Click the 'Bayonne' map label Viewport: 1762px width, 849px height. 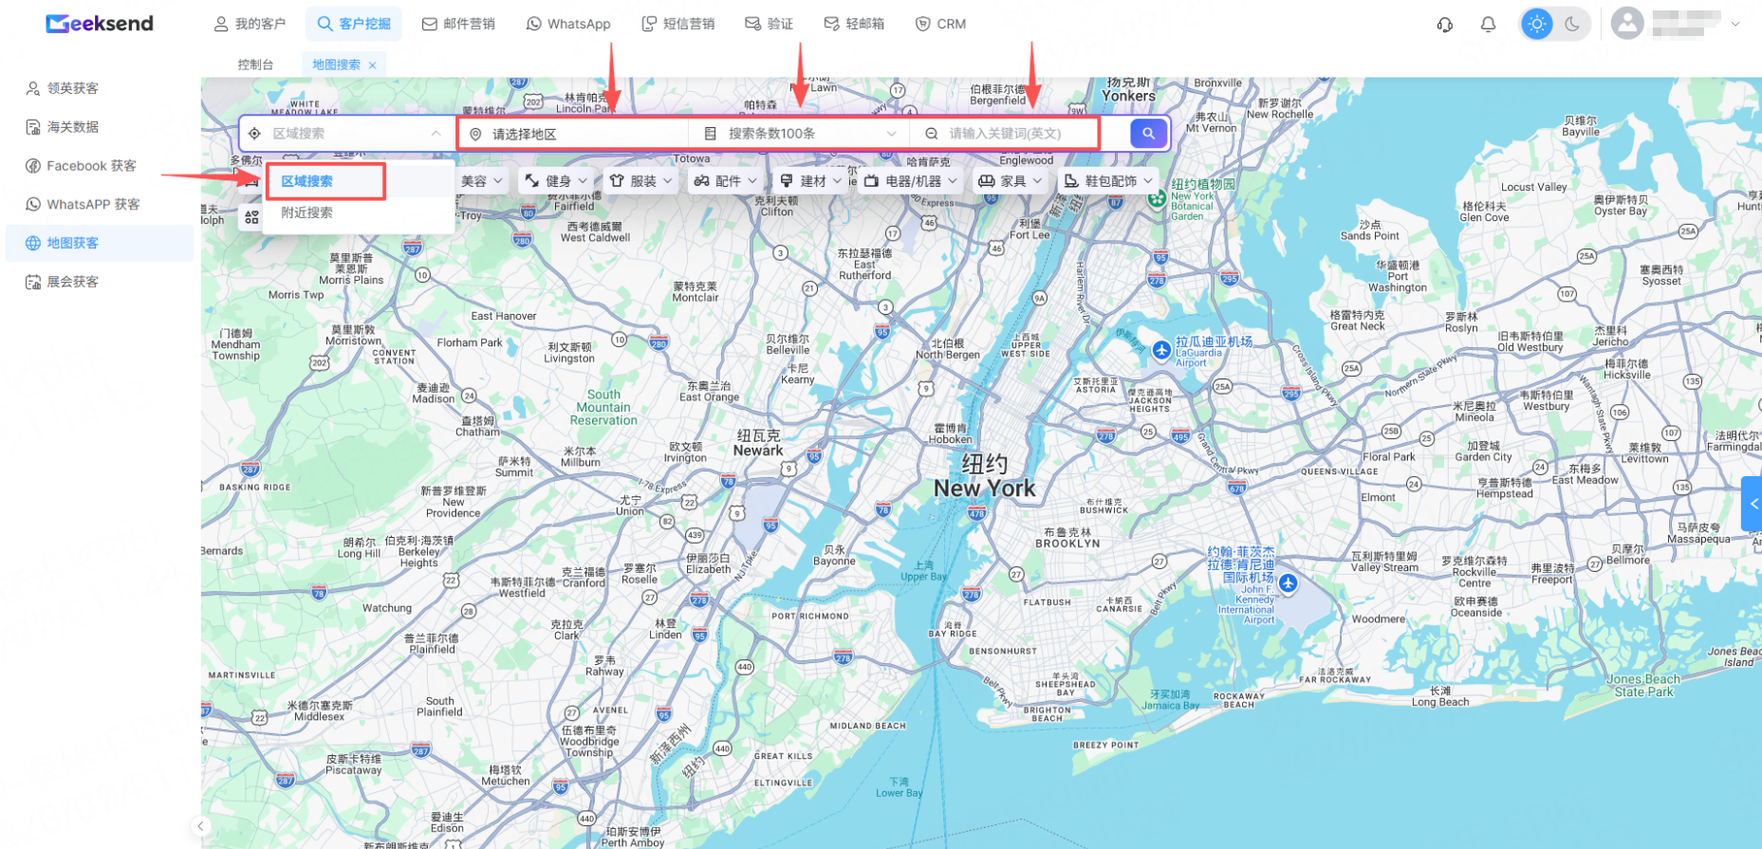[834, 562]
